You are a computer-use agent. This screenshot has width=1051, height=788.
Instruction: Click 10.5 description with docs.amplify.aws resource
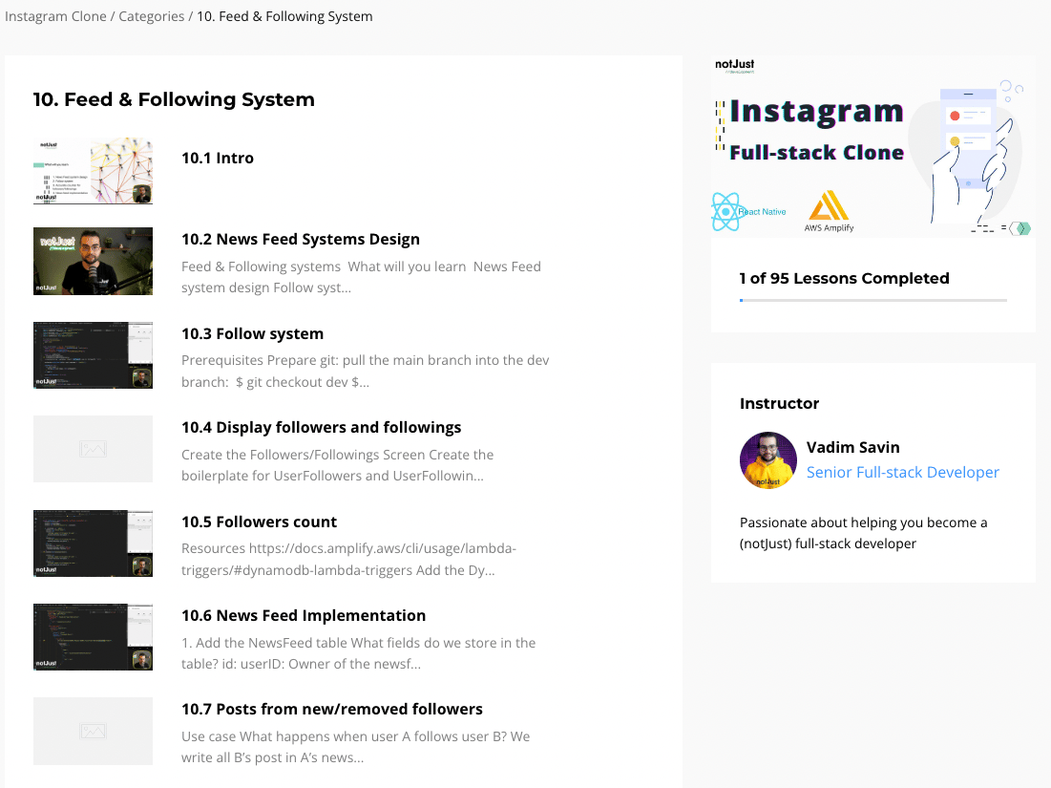[x=348, y=560]
